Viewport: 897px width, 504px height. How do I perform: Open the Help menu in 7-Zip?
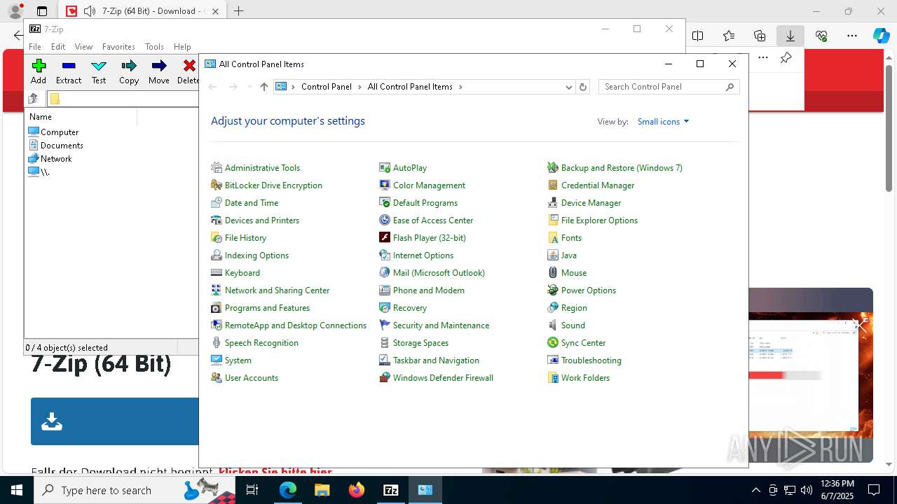tap(182, 47)
